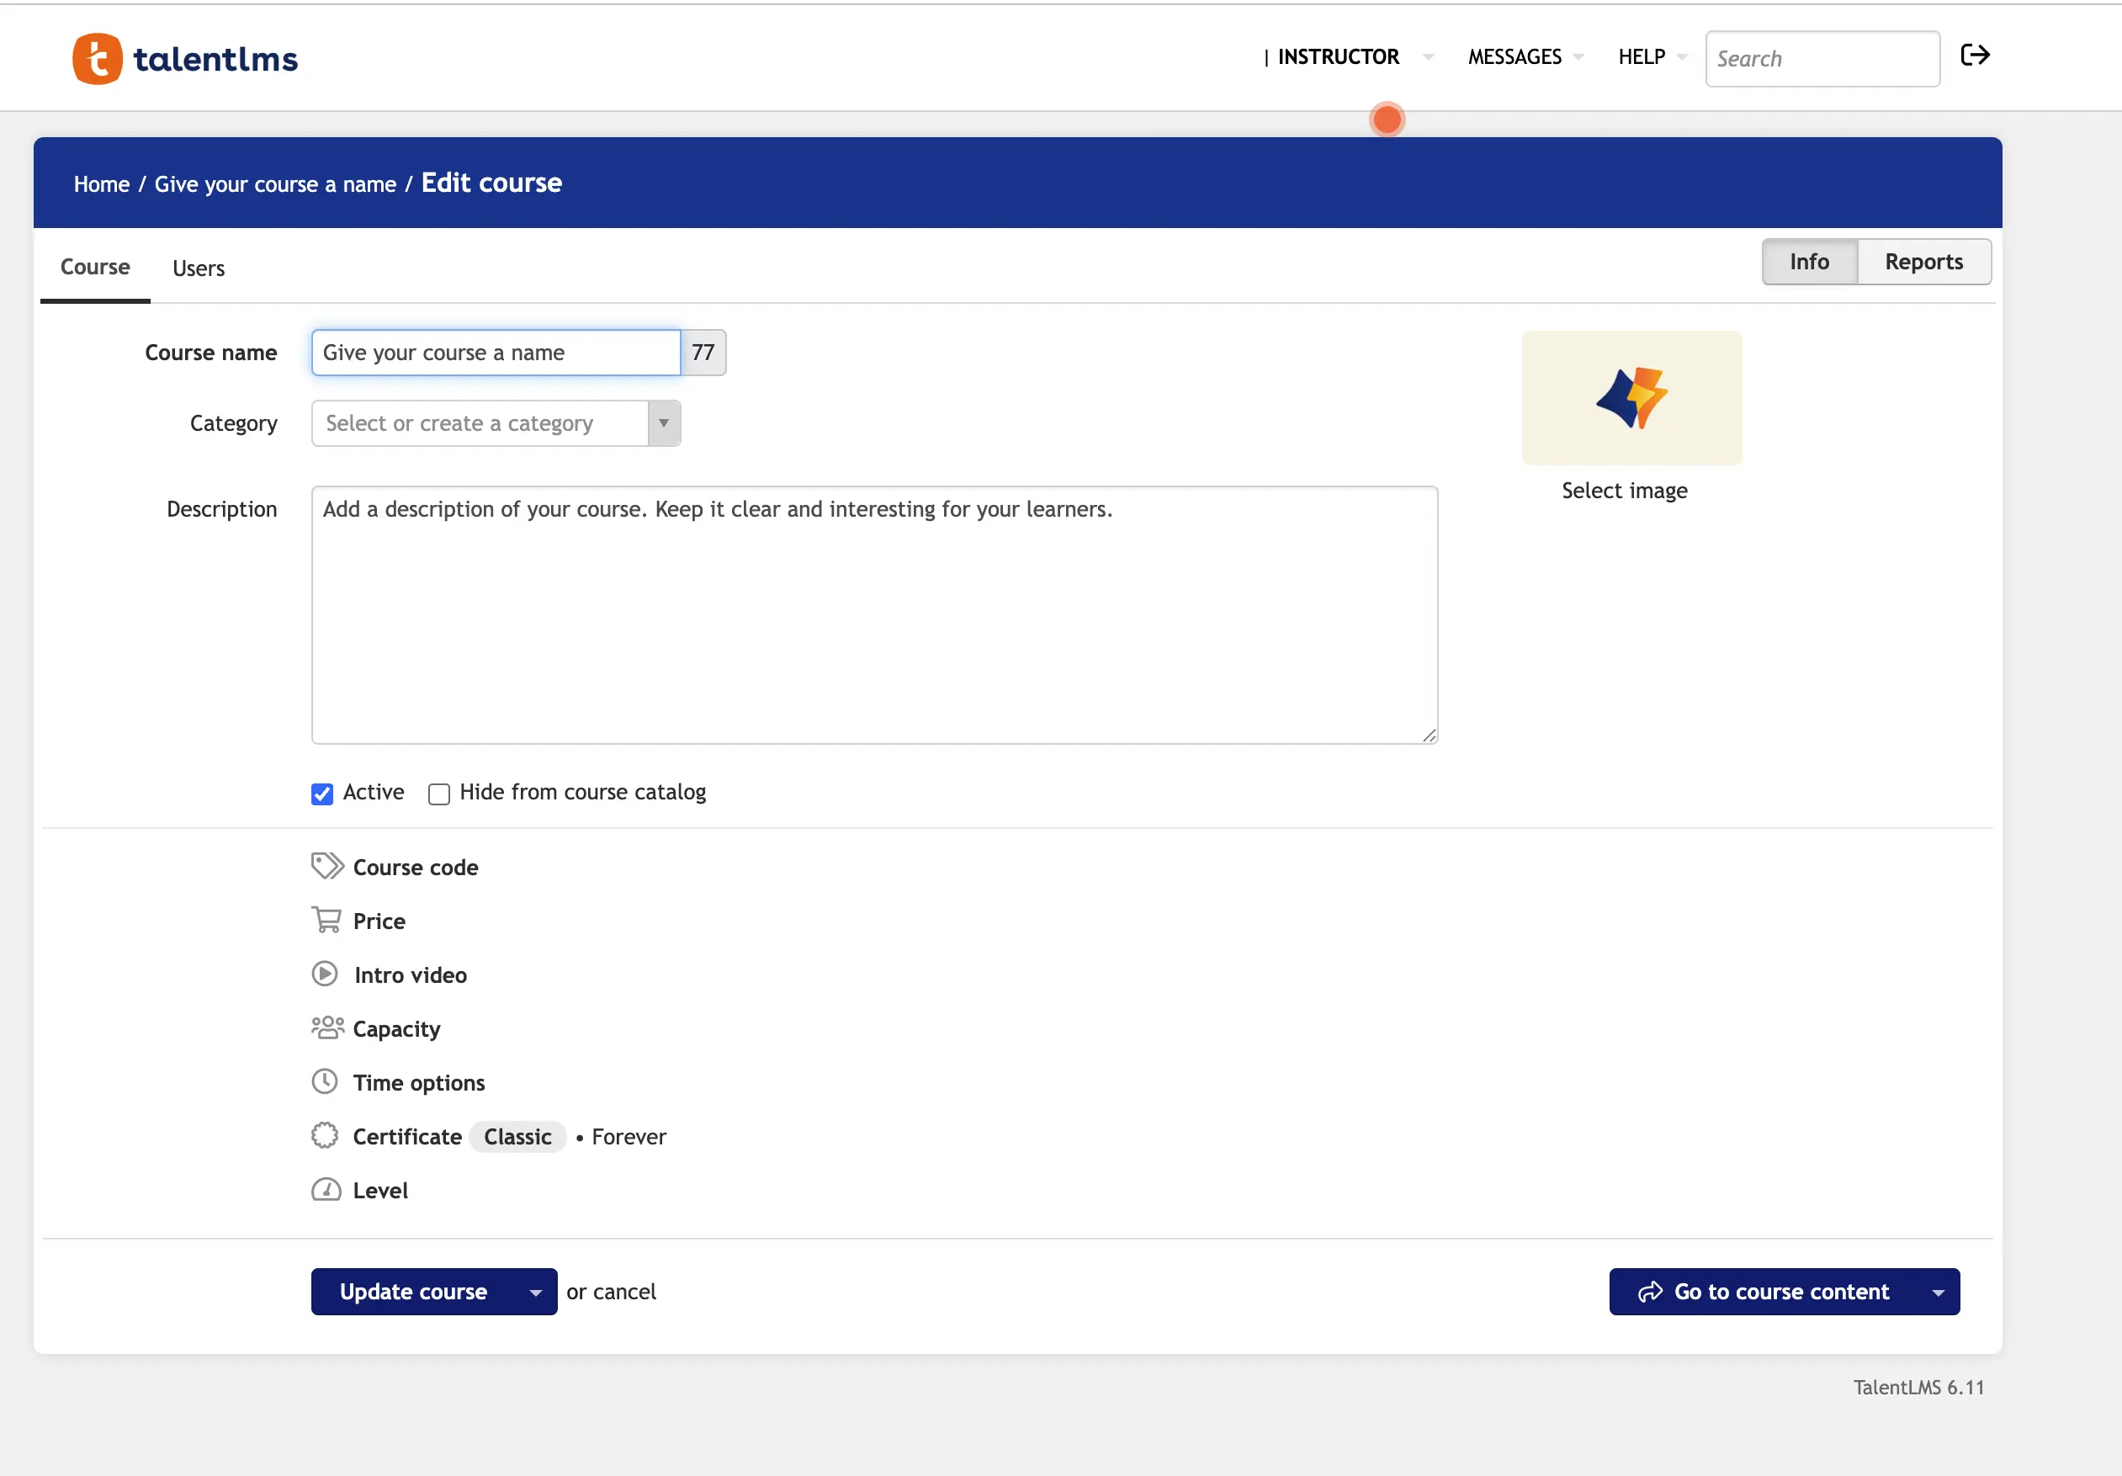Image resolution: width=2122 pixels, height=1476 pixels.
Task: Click the Course code tag icon
Action: [326, 866]
